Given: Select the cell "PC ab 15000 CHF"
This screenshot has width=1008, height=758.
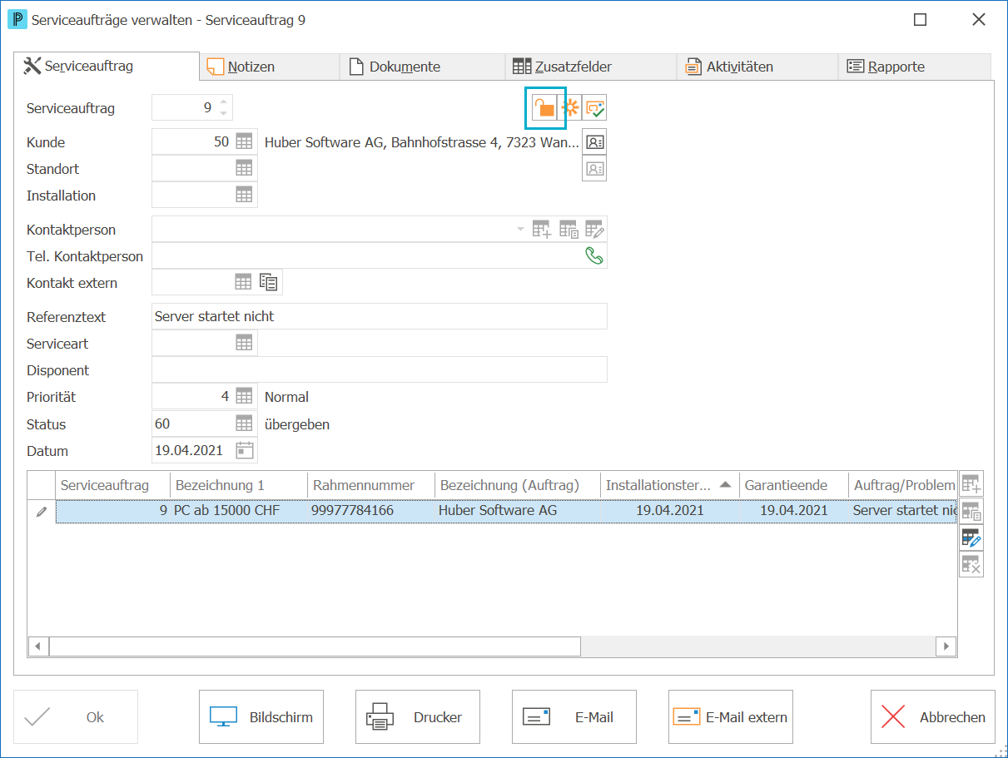Looking at the screenshot, I should point(239,510).
